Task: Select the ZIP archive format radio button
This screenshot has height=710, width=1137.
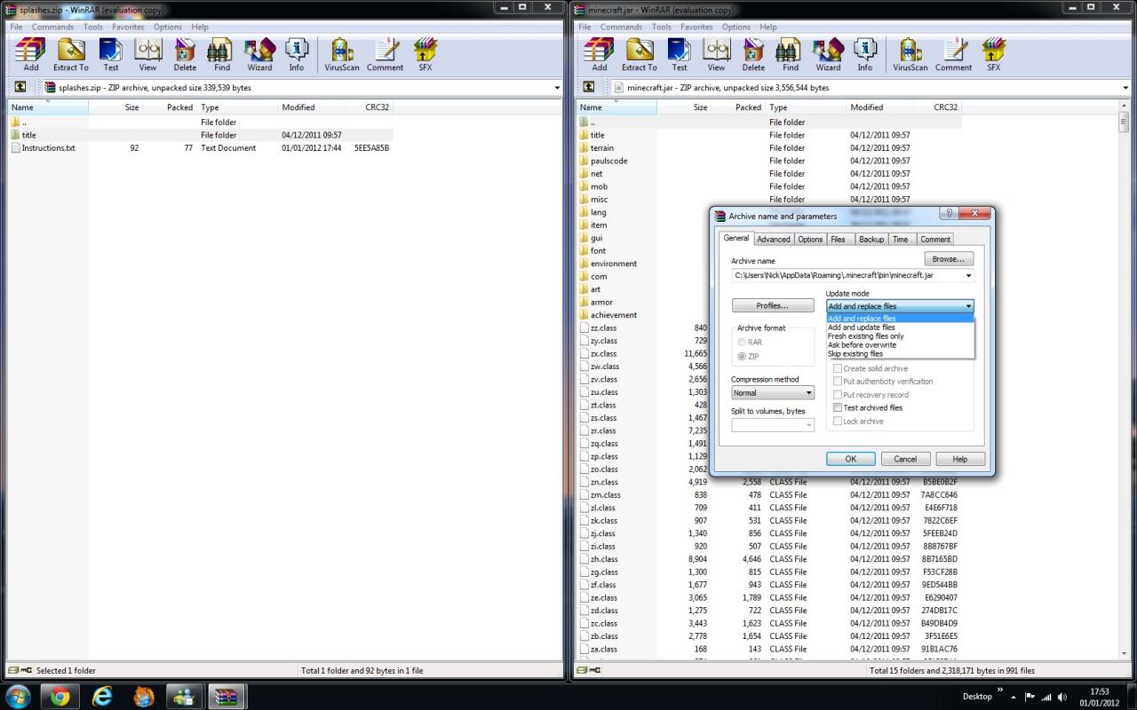Action: [742, 356]
